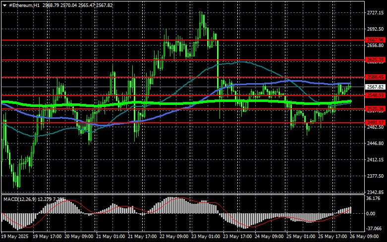This screenshot has height=242, width=387.
Task: Click the 24 May 09:00 time label
Action: 269,237
